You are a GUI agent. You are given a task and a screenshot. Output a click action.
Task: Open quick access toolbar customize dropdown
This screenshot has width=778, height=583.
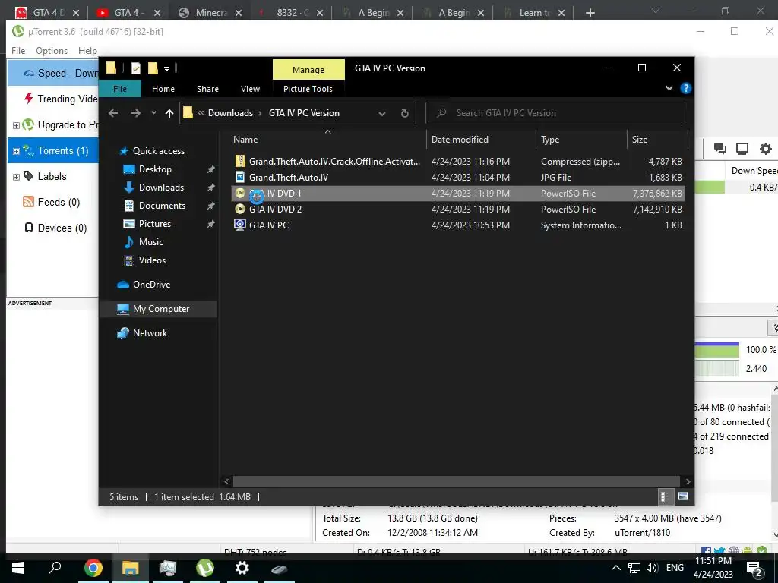166,69
